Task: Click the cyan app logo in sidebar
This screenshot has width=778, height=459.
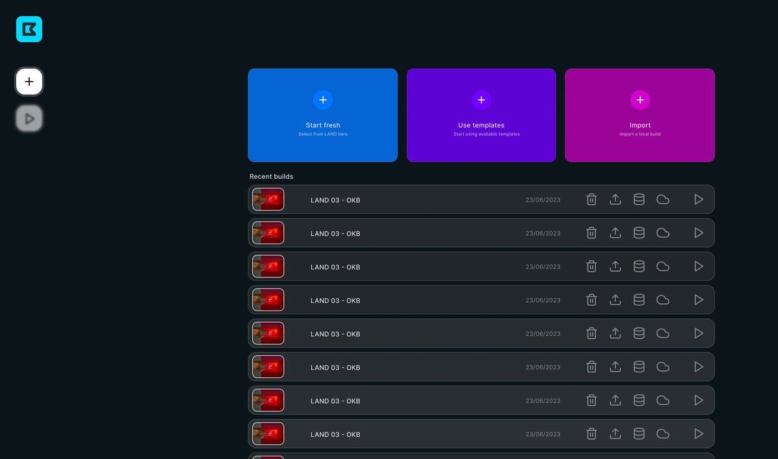Action: pos(29,29)
